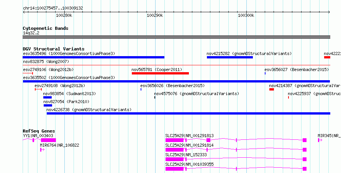341x173 pixels.
Task: Select the MIR345 gene arrow glyph
Action: 320,140
